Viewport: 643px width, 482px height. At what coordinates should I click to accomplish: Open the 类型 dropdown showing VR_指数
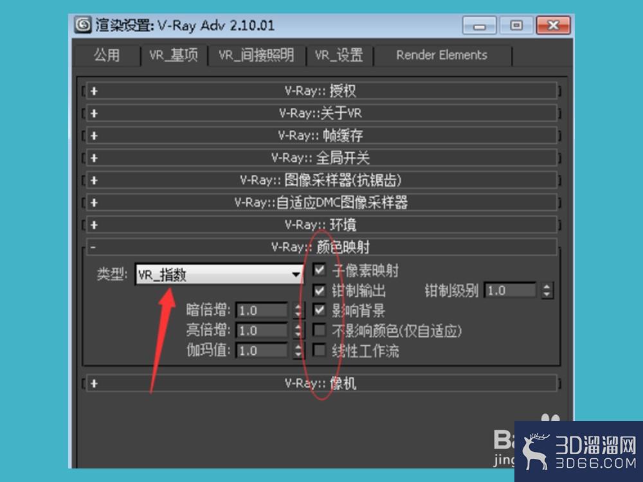(296, 273)
